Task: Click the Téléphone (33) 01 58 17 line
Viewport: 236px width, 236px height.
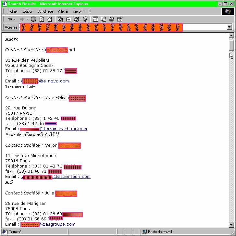Action: (x=41, y=71)
